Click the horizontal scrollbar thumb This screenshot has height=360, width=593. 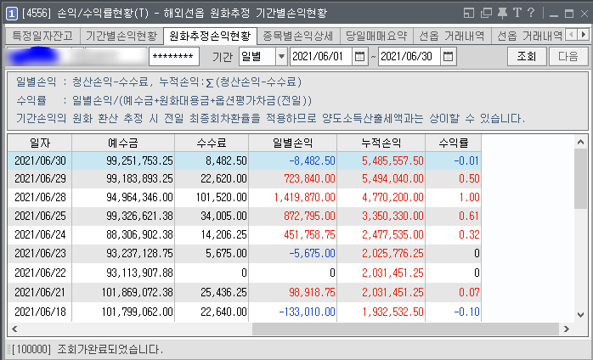tap(405, 329)
